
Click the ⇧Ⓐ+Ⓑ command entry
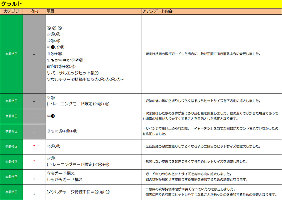(x=54, y=54)
